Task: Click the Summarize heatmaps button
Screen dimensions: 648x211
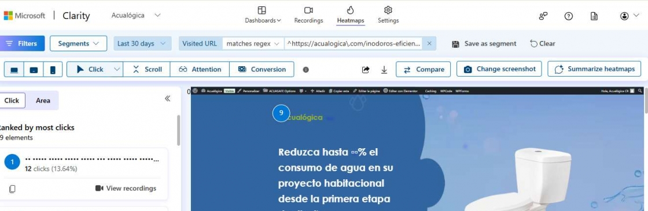Action: click(x=594, y=69)
